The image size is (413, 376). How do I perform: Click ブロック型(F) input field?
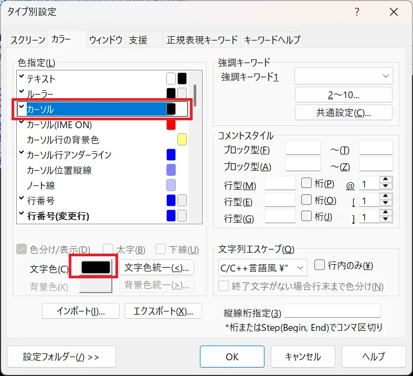pos(303,148)
